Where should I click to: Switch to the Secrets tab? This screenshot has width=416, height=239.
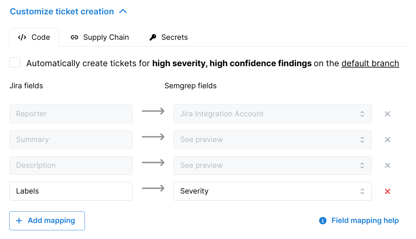pos(174,37)
